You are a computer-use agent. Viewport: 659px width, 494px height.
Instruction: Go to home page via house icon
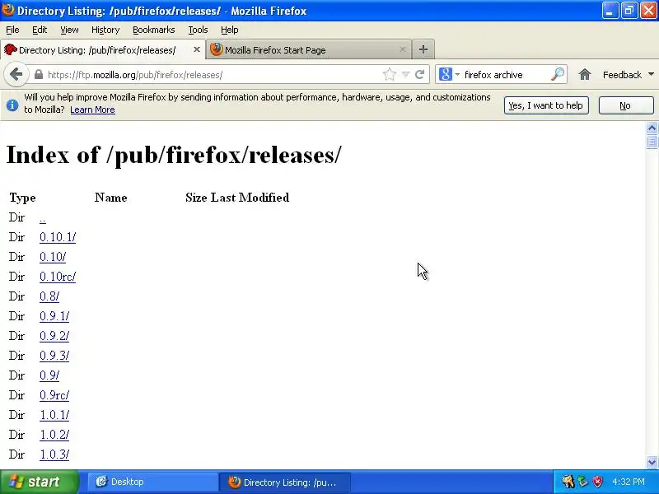pyautogui.click(x=585, y=75)
